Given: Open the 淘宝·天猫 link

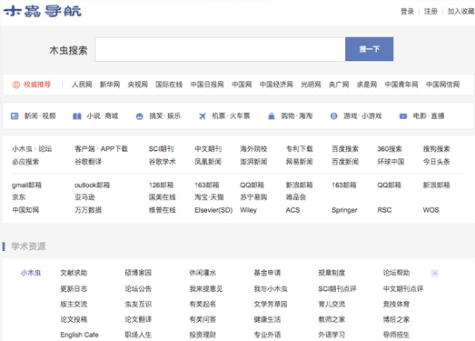Looking at the screenshot, I should pyautogui.click(x=209, y=197).
